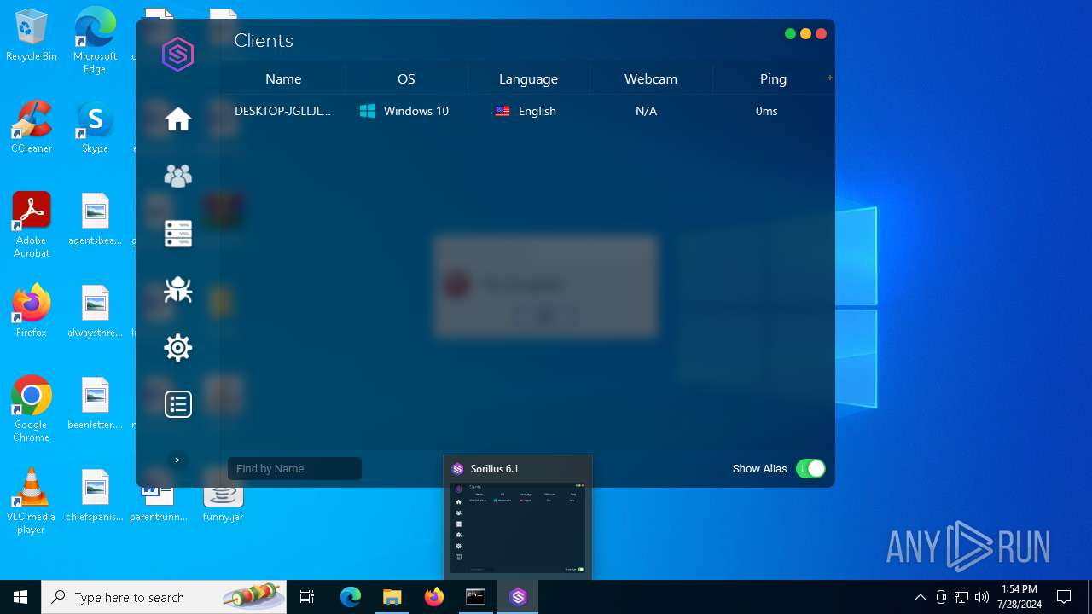The height and width of the screenshot is (614, 1092).
Task: Open the bug builder icon in the sidebar
Action: (x=178, y=290)
